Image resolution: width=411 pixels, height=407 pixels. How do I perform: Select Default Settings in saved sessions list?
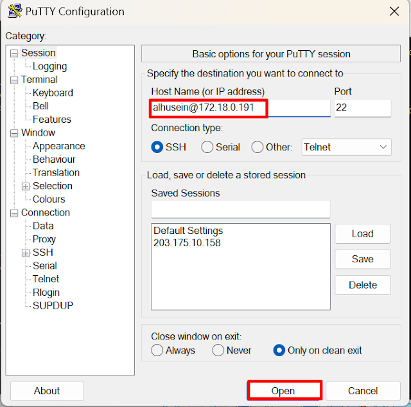click(x=188, y=231)
